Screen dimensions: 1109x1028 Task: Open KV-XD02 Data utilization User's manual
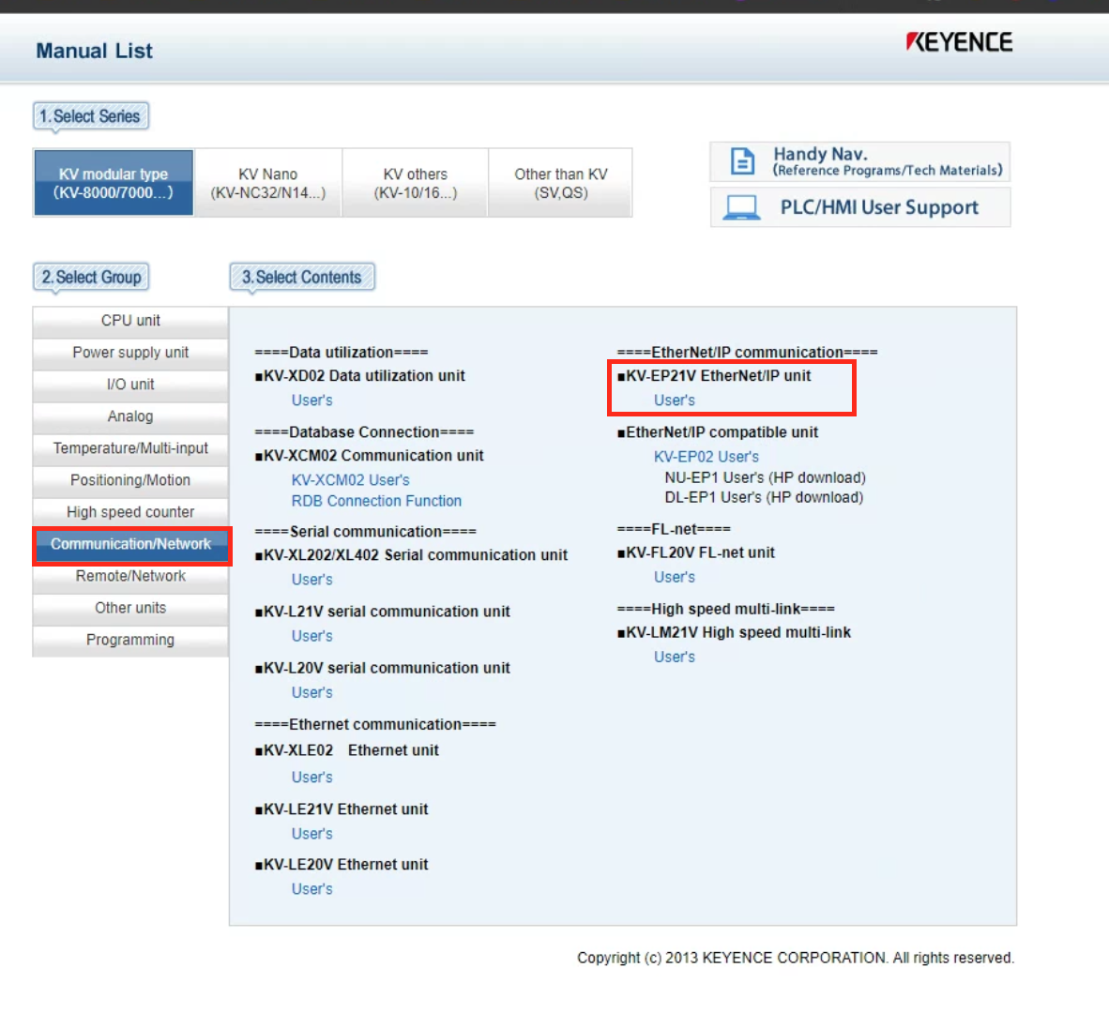click(x=311, y=401)
